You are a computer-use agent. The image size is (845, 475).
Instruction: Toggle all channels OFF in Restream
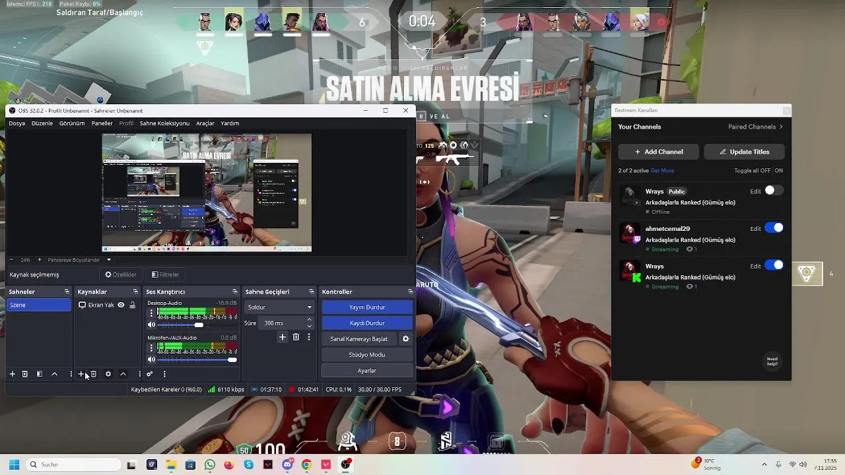coord(764,170)
